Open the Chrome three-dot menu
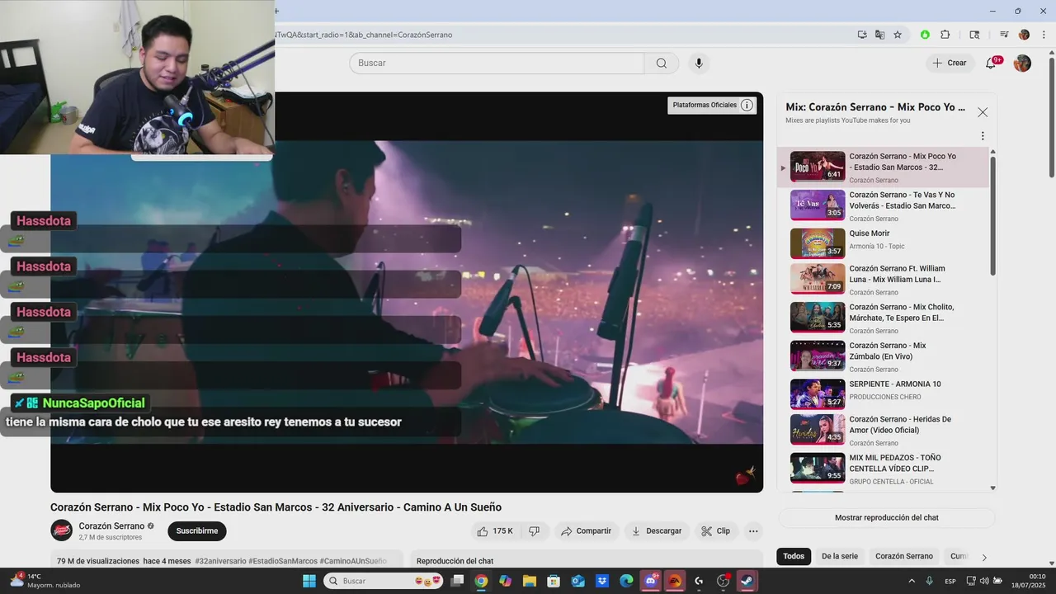1056x594 pixels. click(1044, 35)
